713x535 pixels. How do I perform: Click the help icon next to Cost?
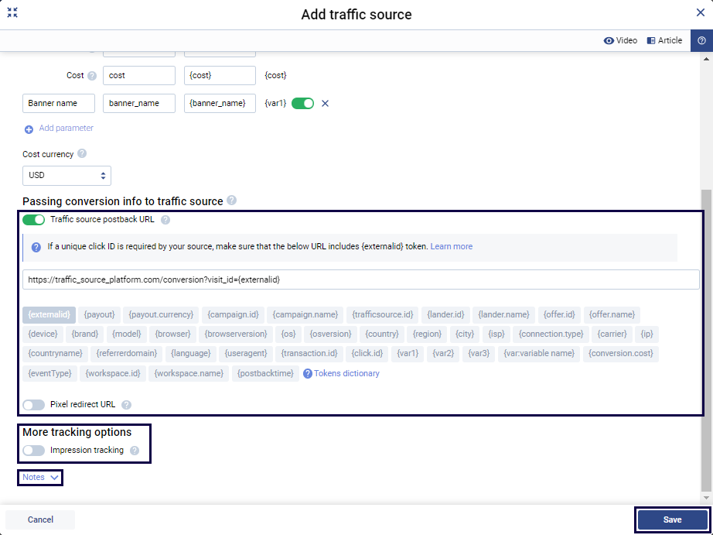coord(92,75)
